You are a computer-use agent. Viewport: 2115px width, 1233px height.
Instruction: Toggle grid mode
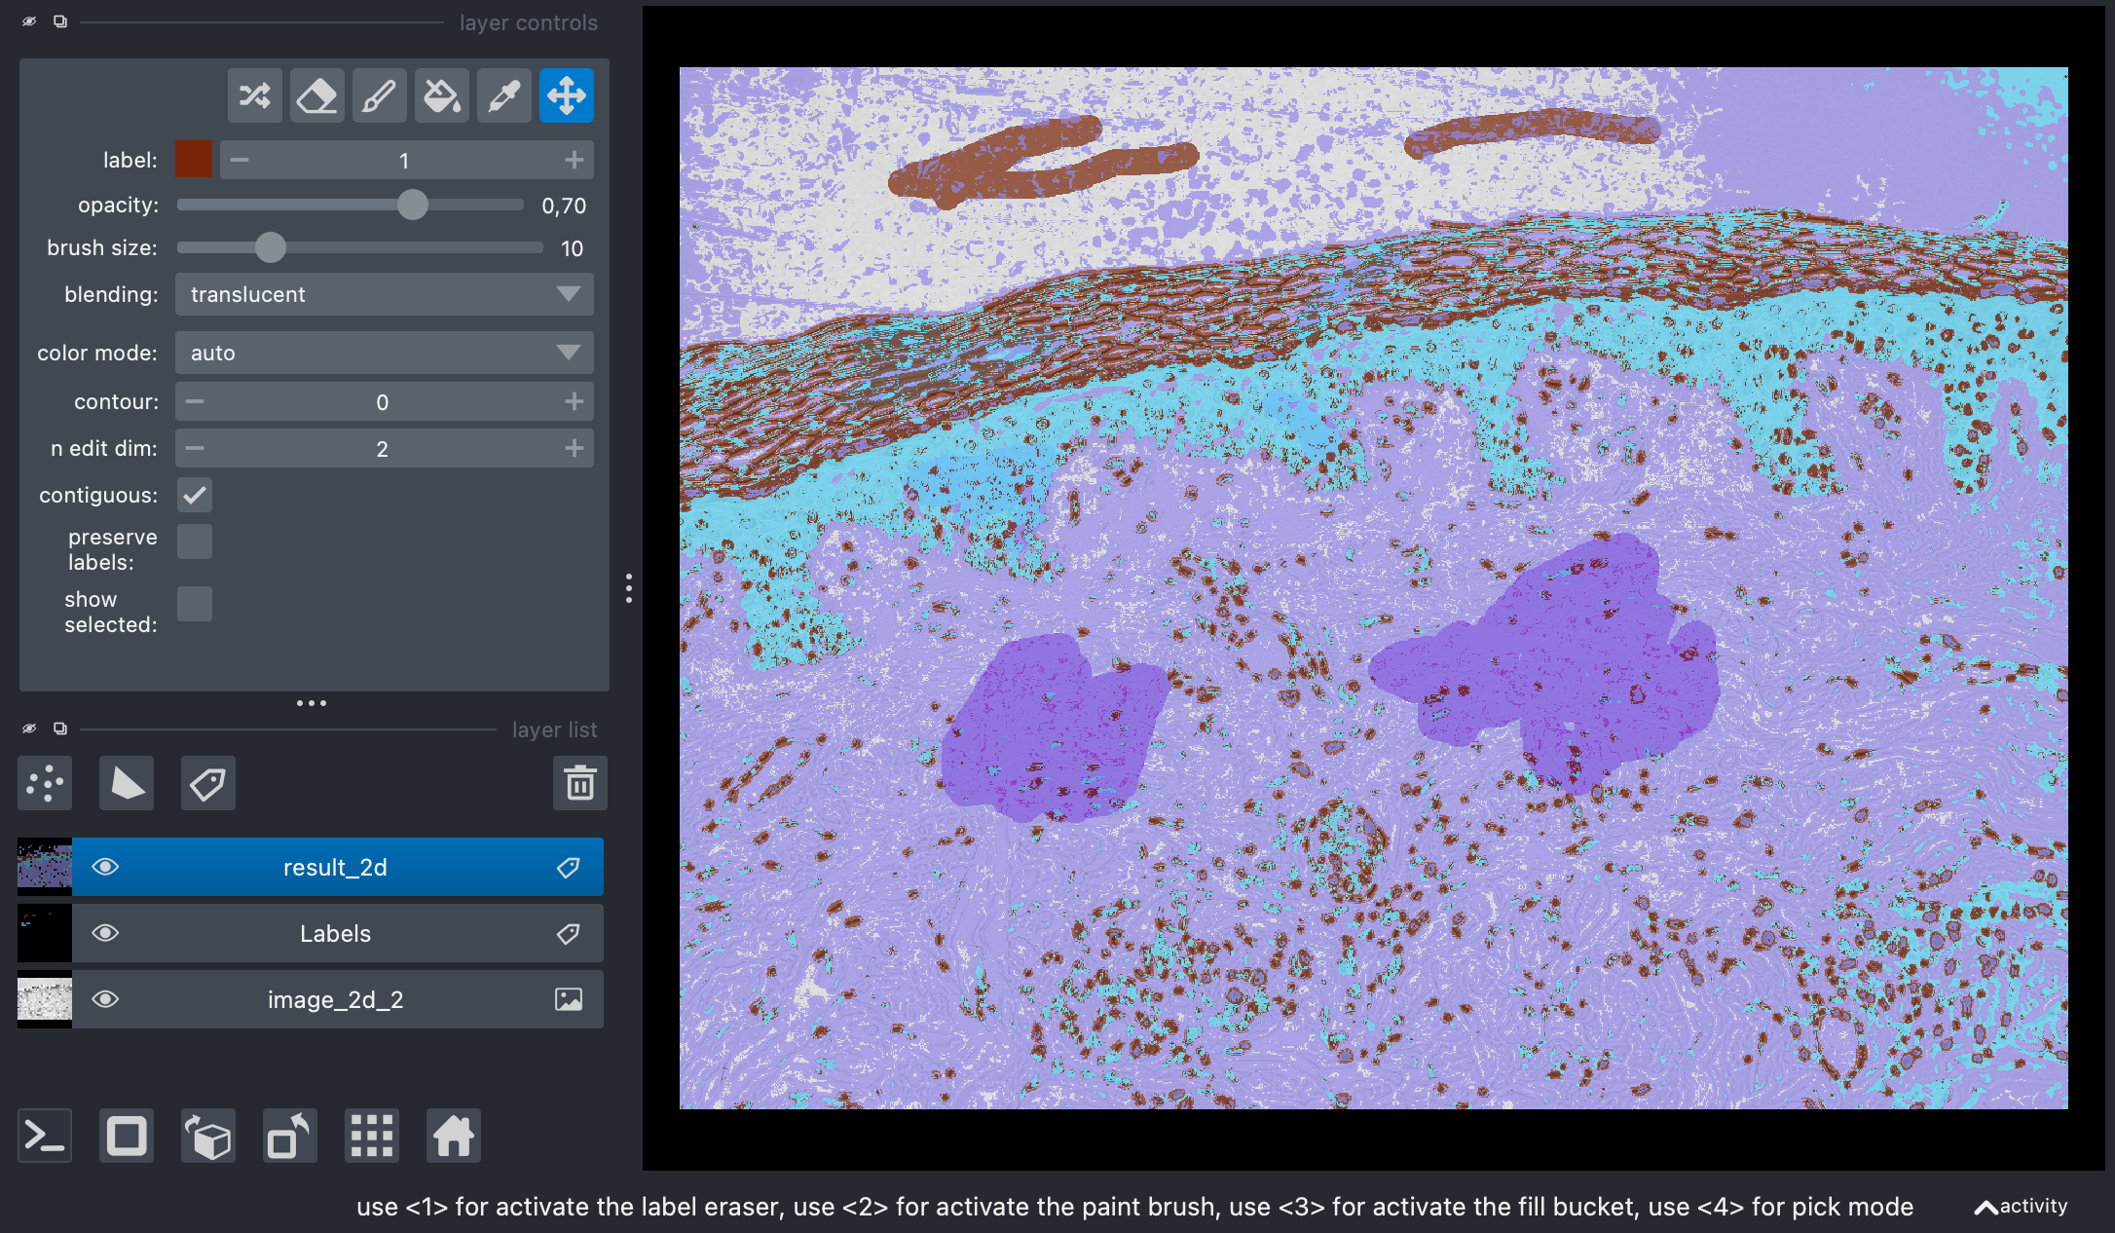tap(372, 1136)
